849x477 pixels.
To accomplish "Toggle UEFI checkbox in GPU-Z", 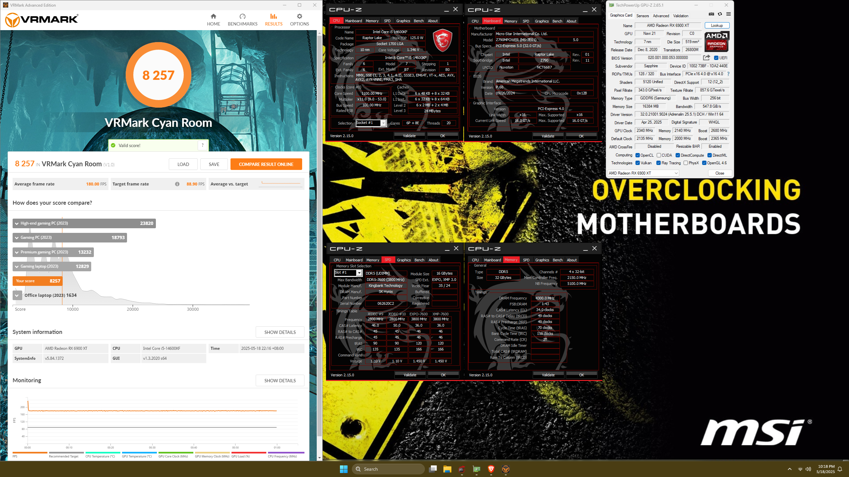I will (x=716, y=58).
